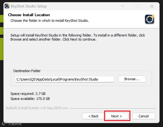Screen dimensions: 163x127
Task: Click the "Destination Folder" group label
Action: point(27,71)
